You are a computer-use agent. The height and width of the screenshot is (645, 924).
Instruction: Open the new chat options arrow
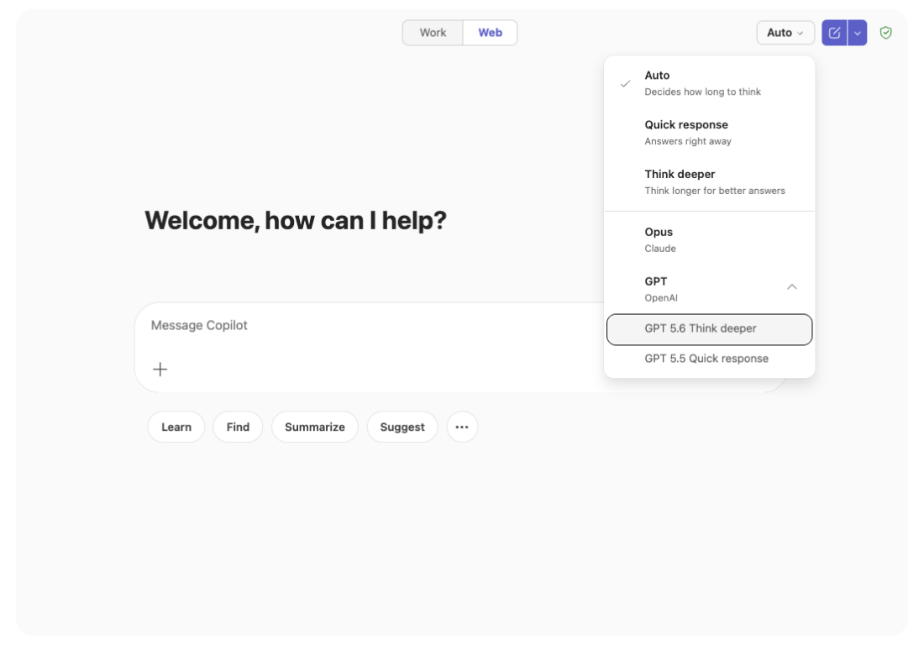[858, 33]
